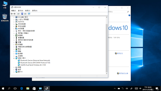Scan for hardware changes using the monitor toolbar icon
This screenshot has width=161, height=91.
click(29, 14)
